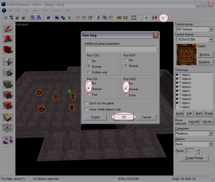Viewport: 215px width, 182px height.
Task: Click the Create Prefab button
Action: (194, 158)
